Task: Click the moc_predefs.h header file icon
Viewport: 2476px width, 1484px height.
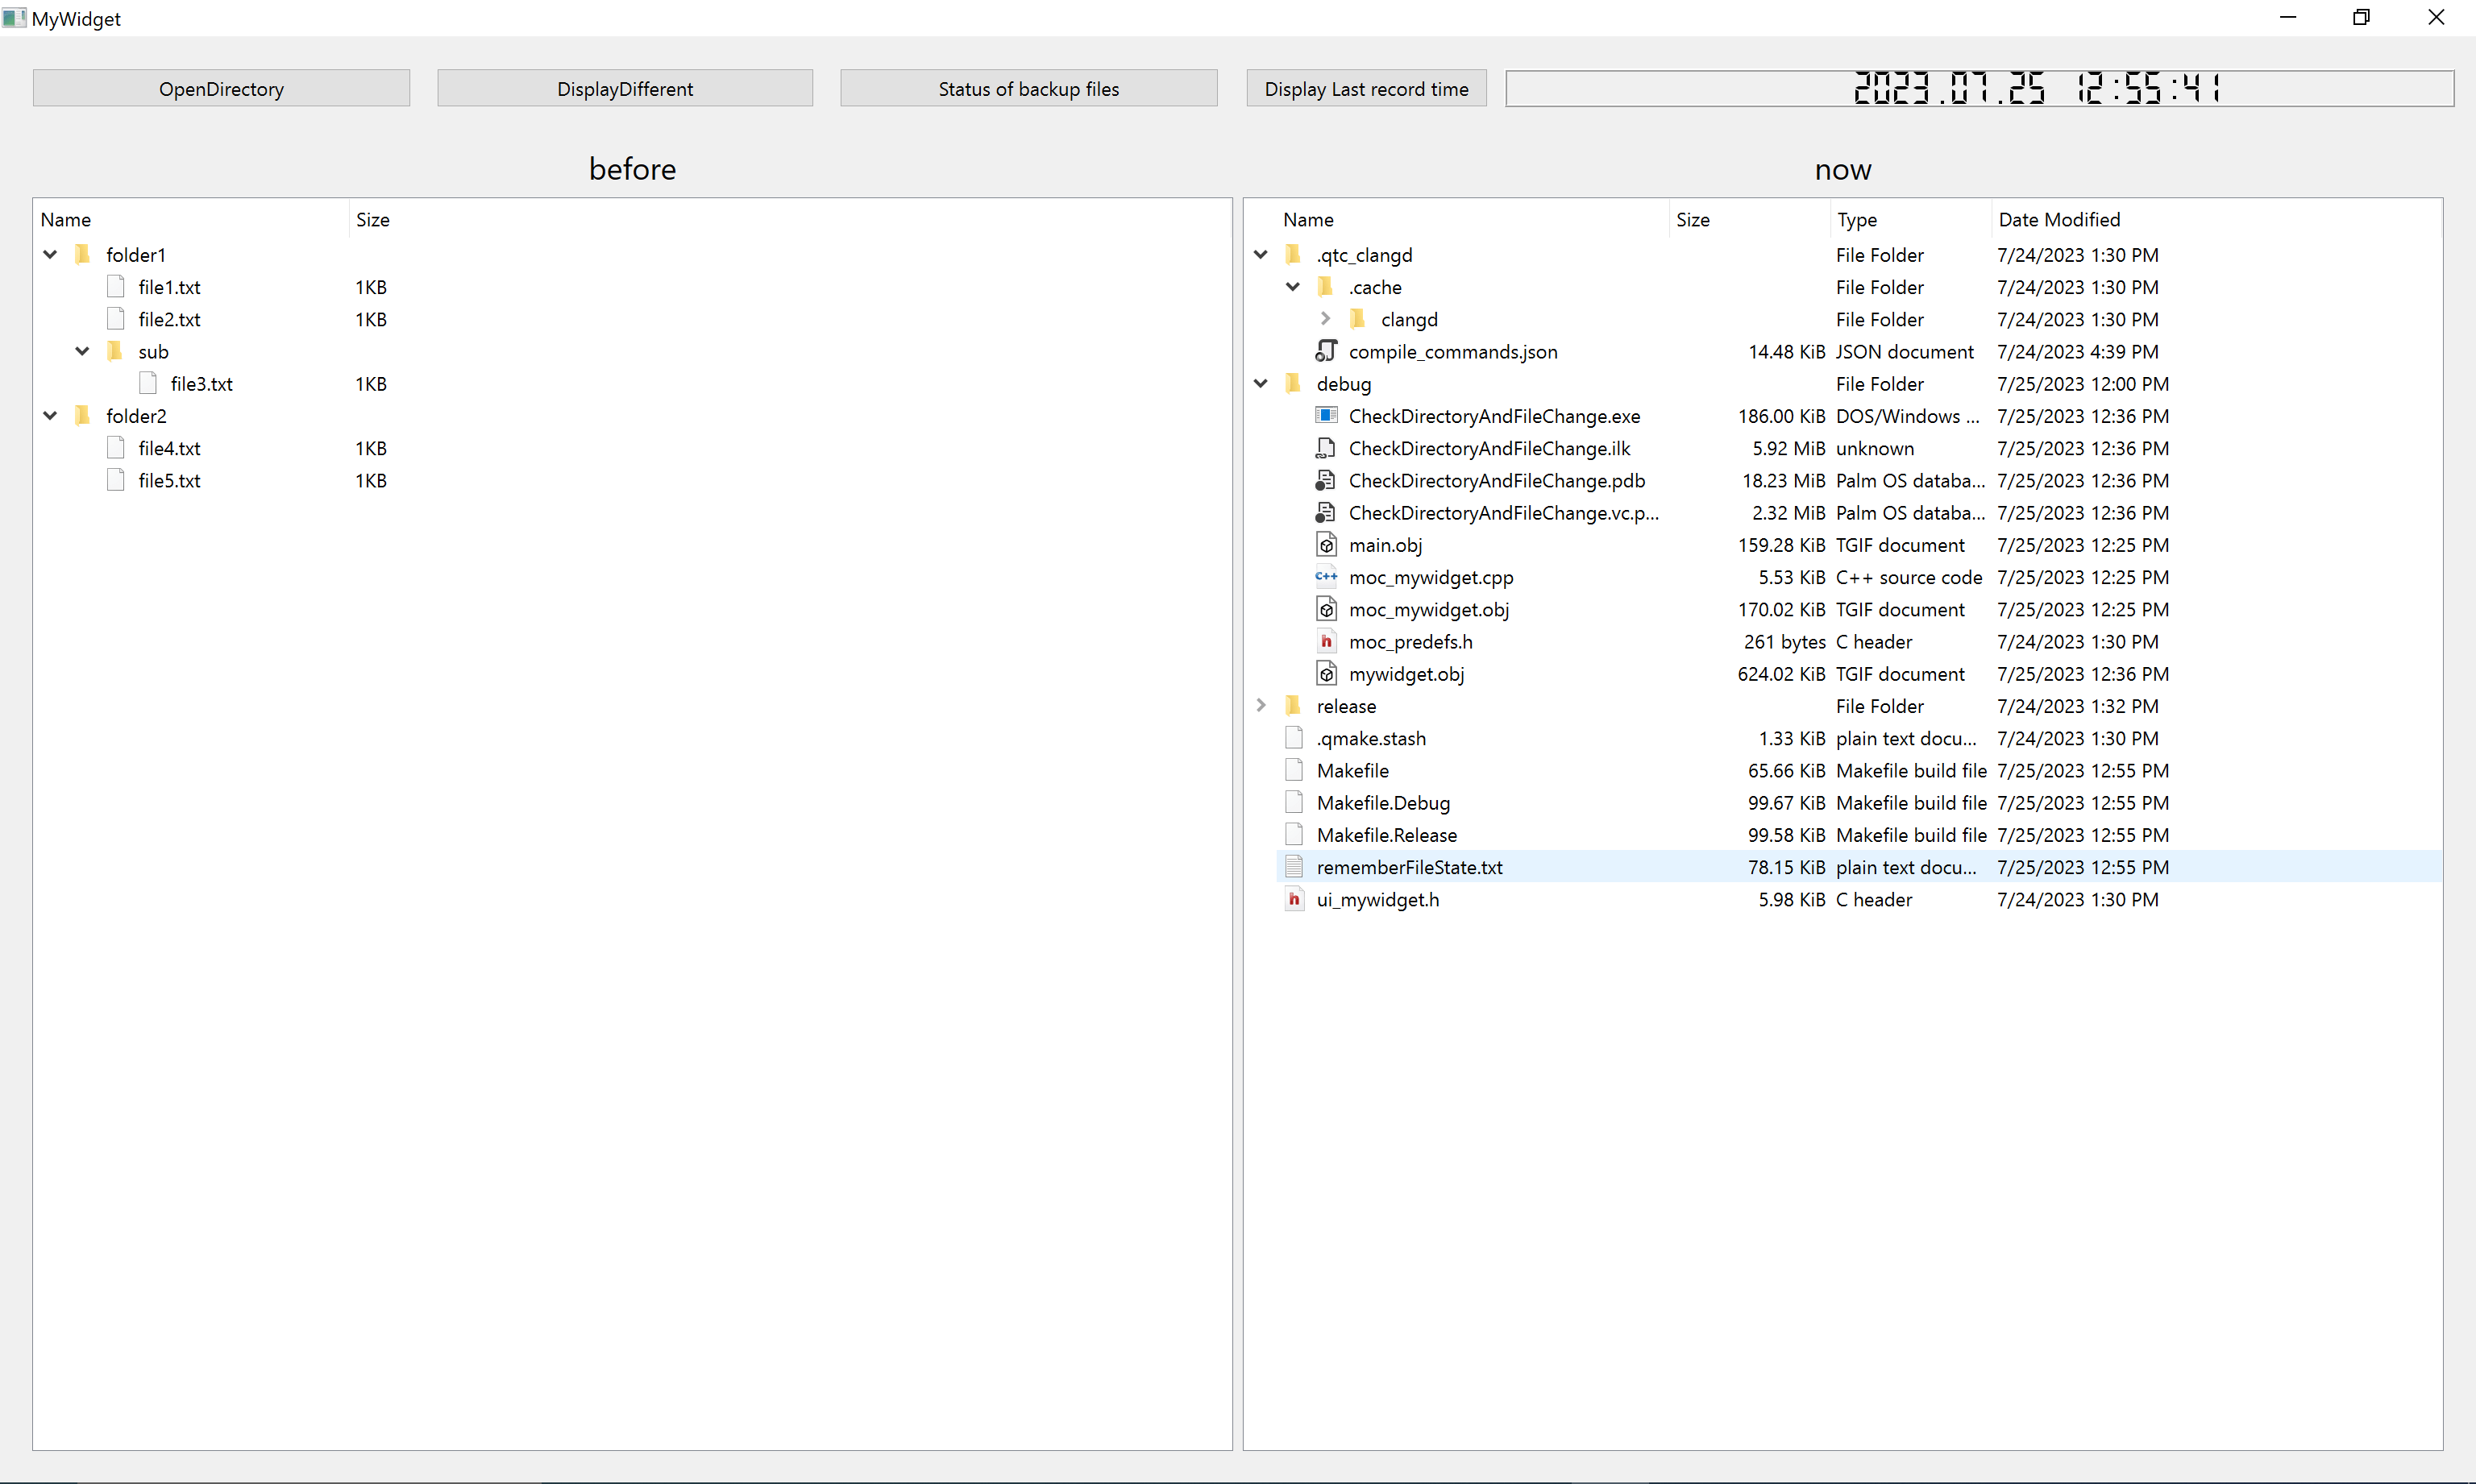Action: point(1326,642)
